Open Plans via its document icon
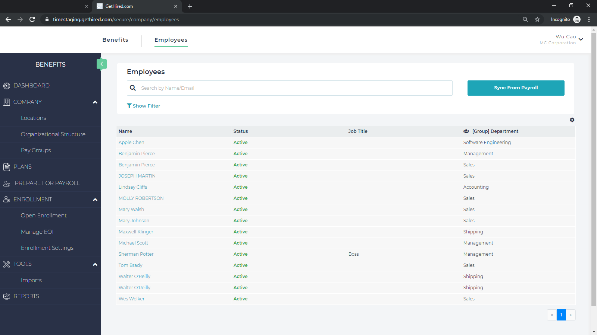597x335 pixels. point(6,167)
